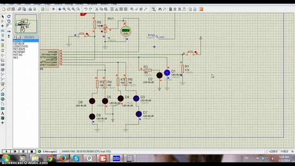295x166 pixels.
Task: Select the 2D Text (A) tool
Action: (3, 113)
